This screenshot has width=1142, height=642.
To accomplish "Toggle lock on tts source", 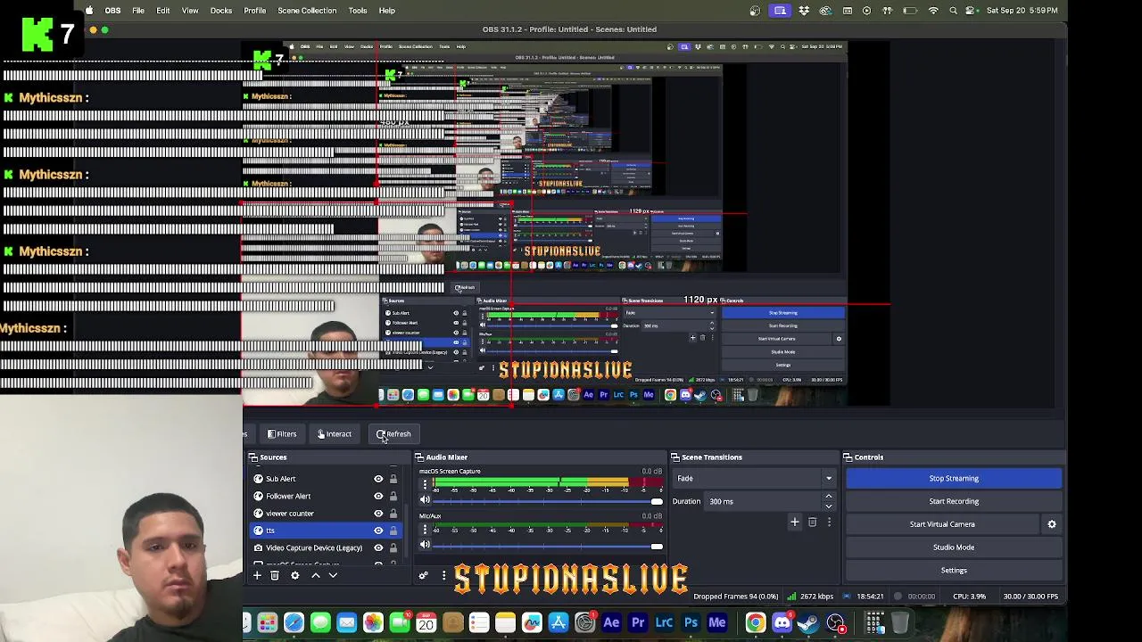I will 393,531.
